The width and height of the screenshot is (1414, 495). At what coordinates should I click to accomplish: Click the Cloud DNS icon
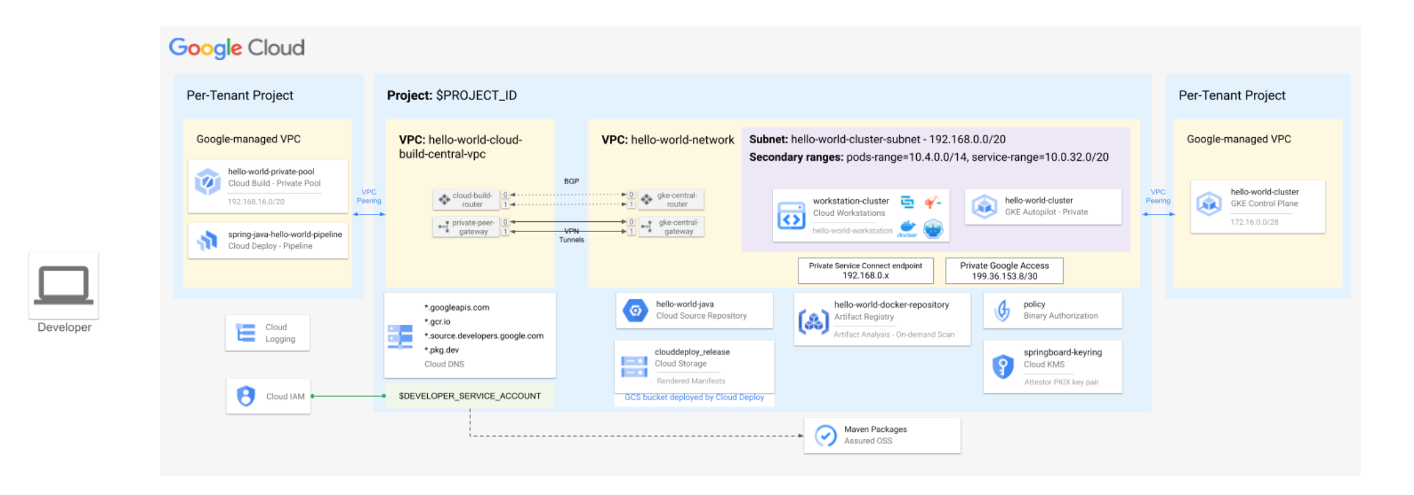tap(400, 336)
